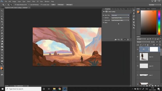The width and height of the screenshot is (162, 91).
Task: Select the Magic Wand tool
Action: click(x=2, y=19)
